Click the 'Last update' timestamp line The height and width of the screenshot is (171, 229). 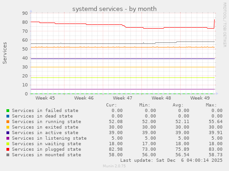pyautogui.click(x=171, y=160)
